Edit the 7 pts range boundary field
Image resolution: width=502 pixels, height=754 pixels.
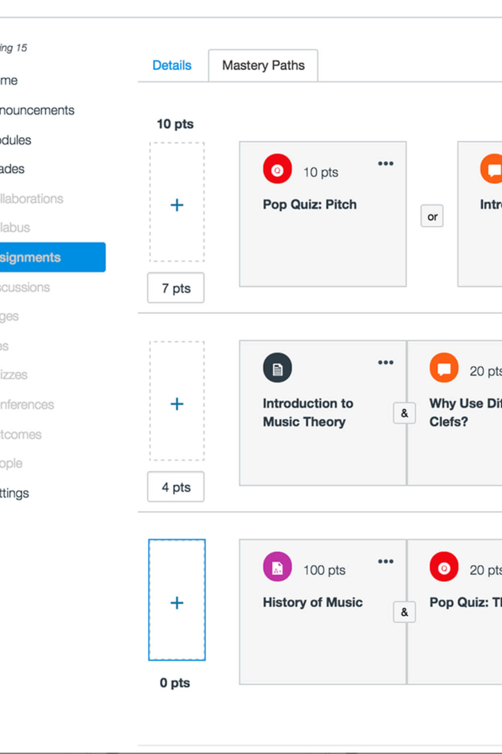pos(176,288)
